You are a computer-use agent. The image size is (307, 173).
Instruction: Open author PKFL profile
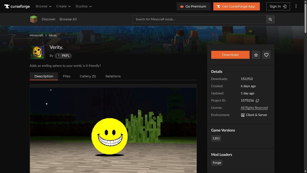[x=63, y=56]
